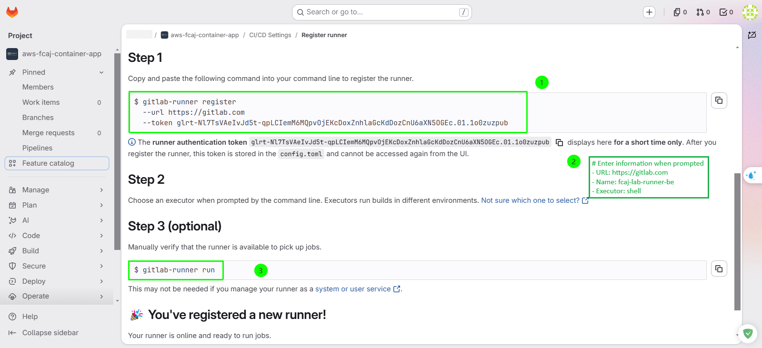Open the 'system or user service' link
The width and height of the screenshot is (762, 348).
pos(358,289)
